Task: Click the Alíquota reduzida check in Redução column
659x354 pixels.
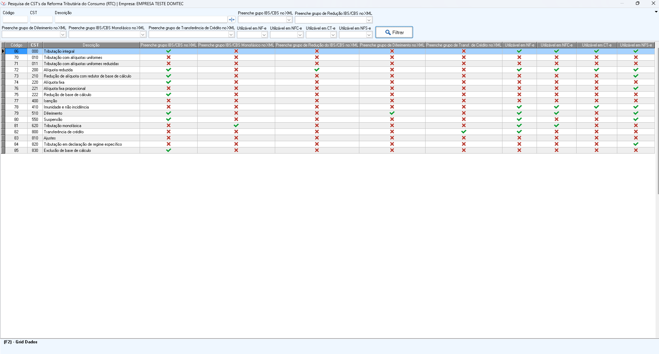Action: pyautogui.click(x=317, y=70)
